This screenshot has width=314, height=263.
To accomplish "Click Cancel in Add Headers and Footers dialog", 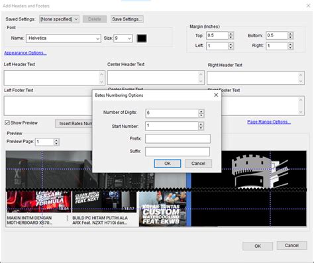I will (291, 245).
